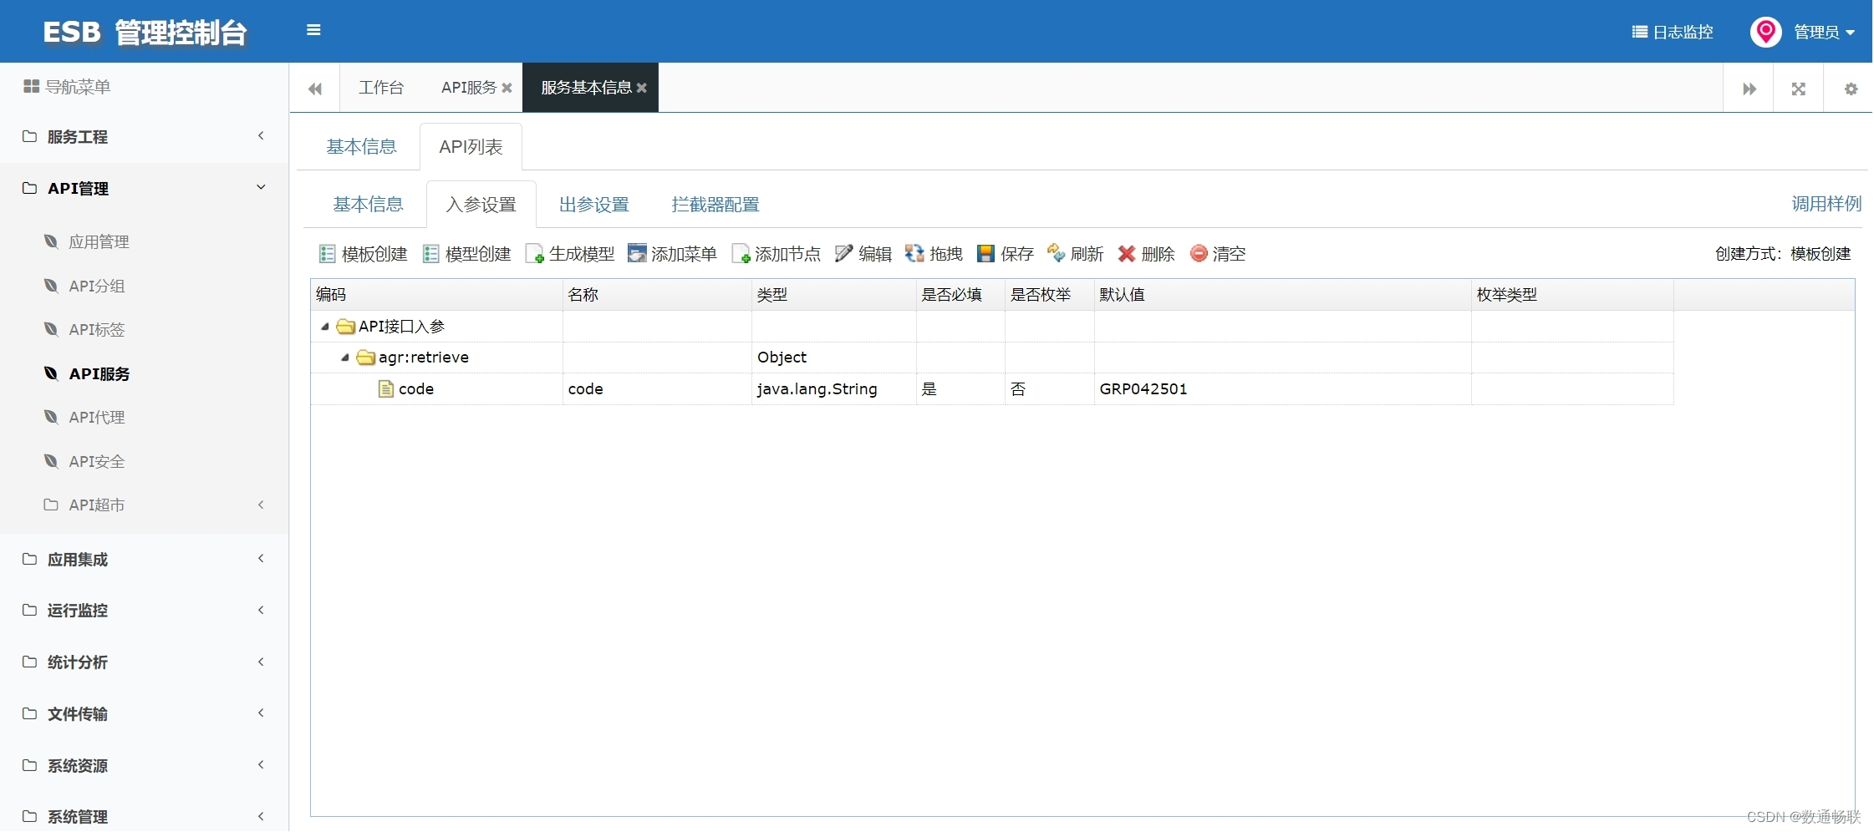This screenshot has height=832, width=1874.
Task: Toggle the sidebar hamburger menu icon
Action: pyautogui.click(x=313, y=30)
